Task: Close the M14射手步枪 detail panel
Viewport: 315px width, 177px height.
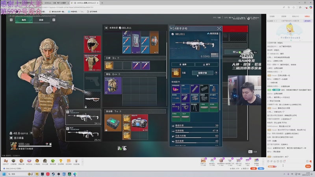Action: click(x=219, y=29)
